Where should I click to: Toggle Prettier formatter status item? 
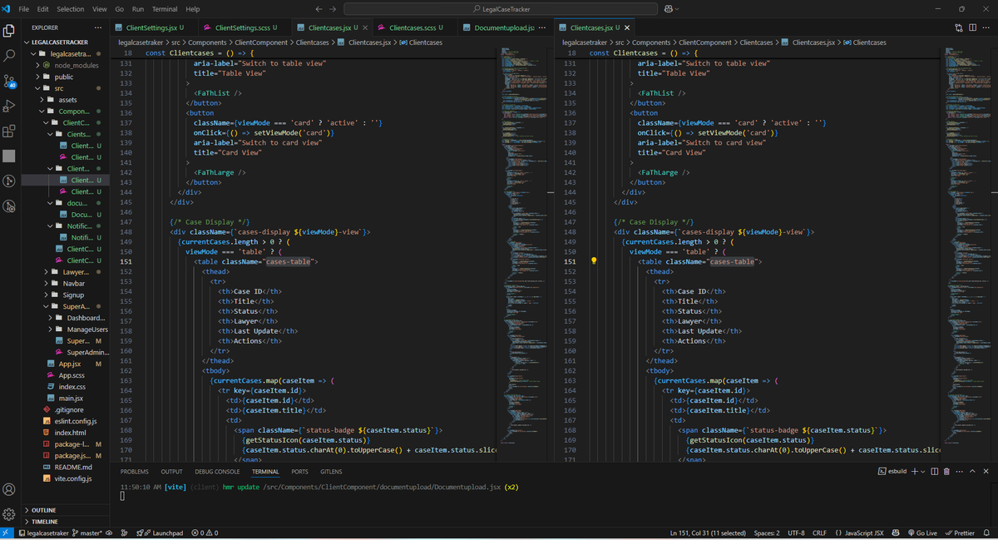960,533
